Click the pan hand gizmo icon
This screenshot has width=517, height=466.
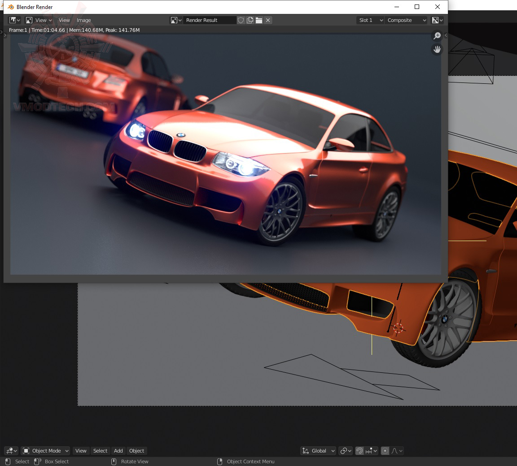437,50
